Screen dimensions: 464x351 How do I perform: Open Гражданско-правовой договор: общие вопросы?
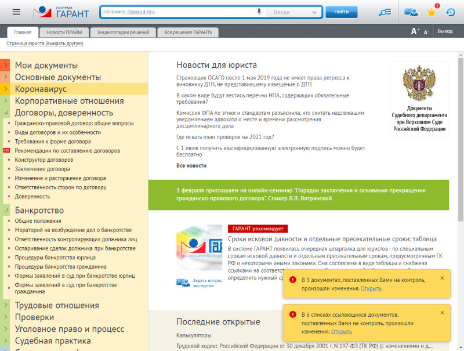(74, 123)
